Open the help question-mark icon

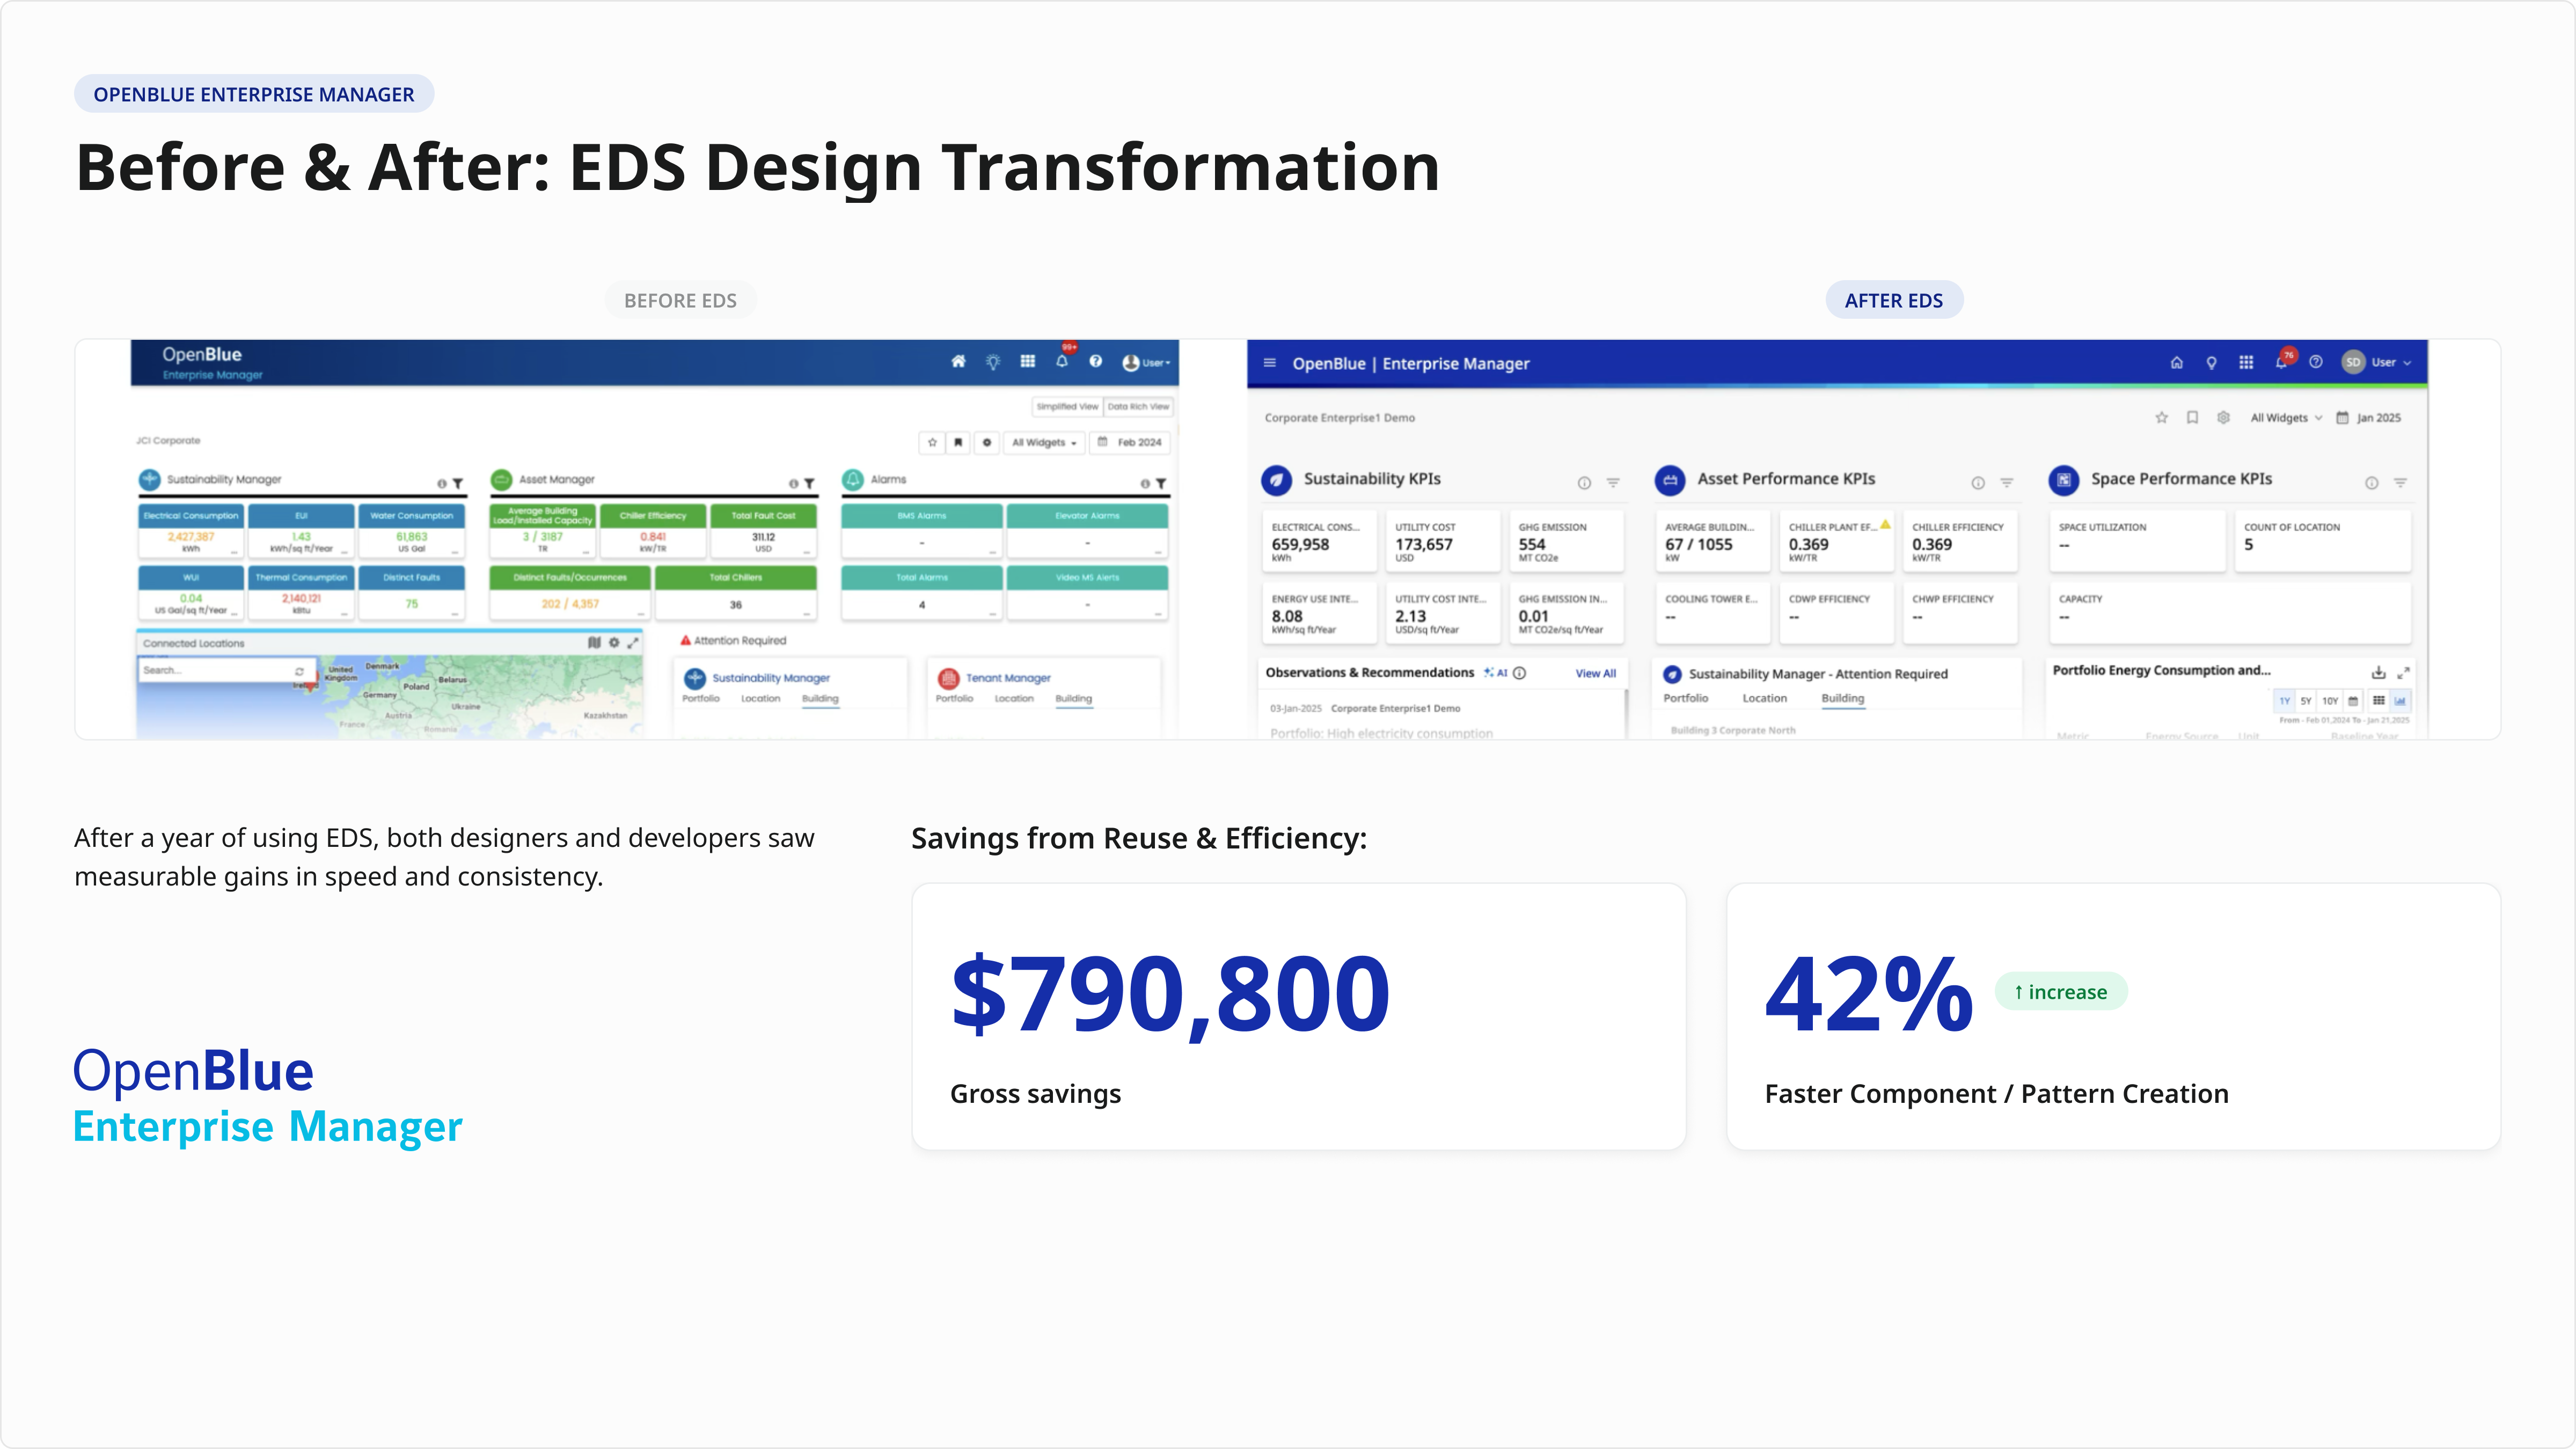2316,363
